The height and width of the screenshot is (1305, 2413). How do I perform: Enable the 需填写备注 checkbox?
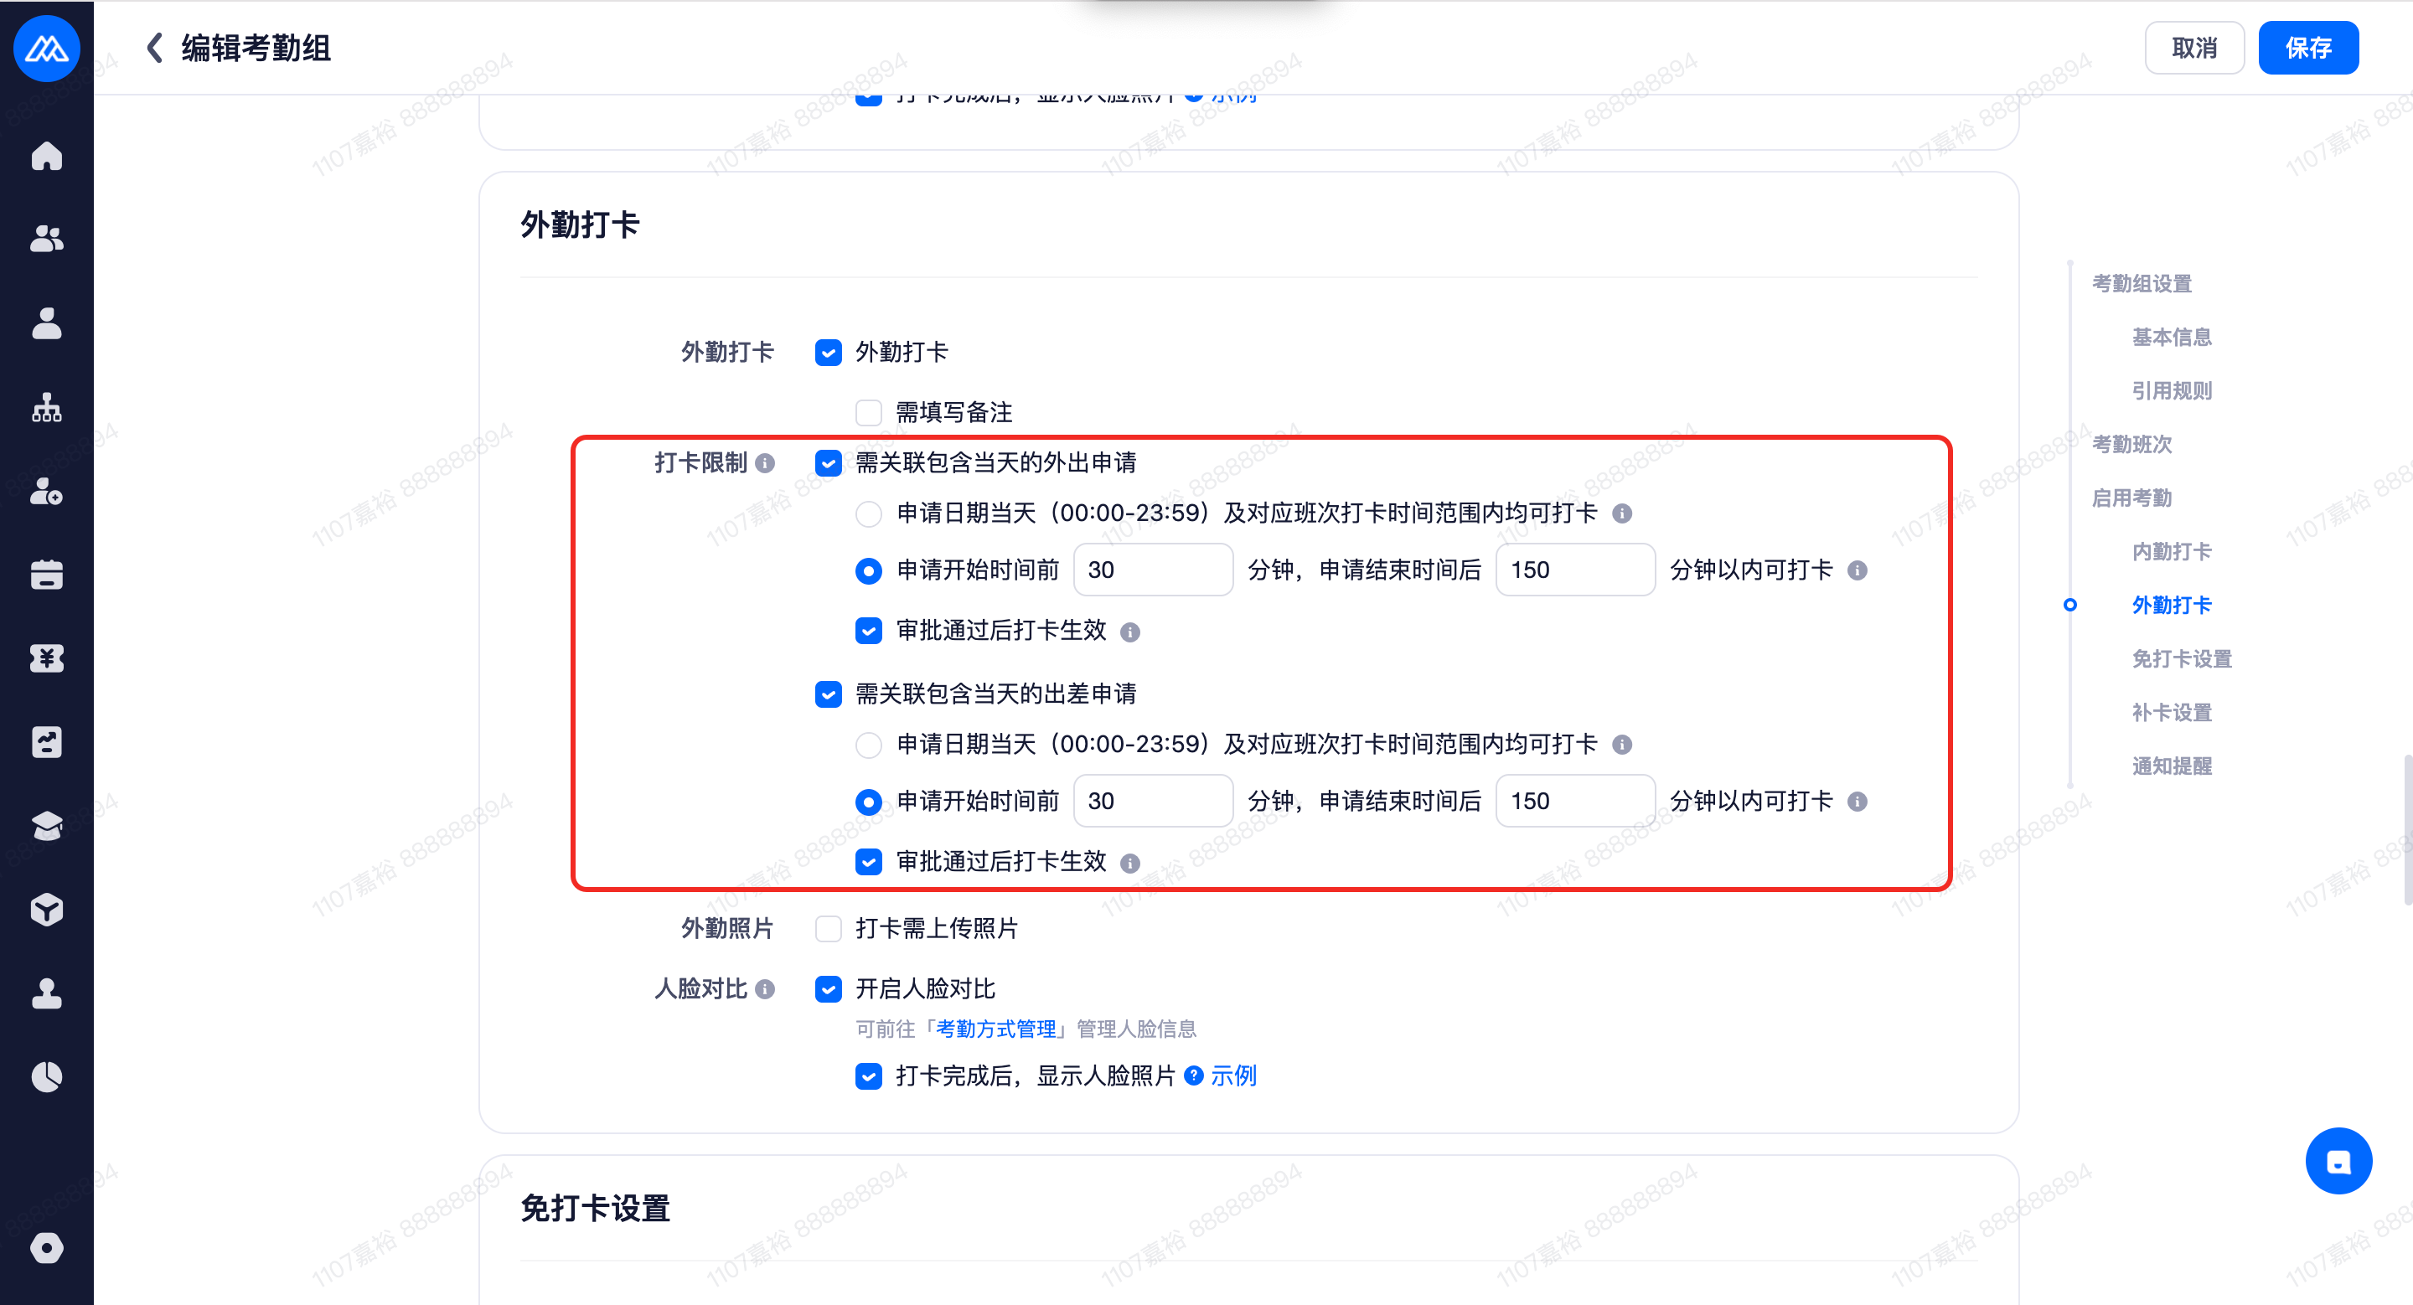point(868,413)
